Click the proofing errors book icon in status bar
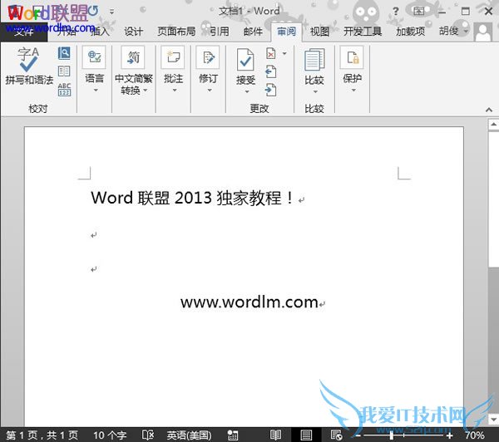499x442 pixels. (x=148, y=435)
